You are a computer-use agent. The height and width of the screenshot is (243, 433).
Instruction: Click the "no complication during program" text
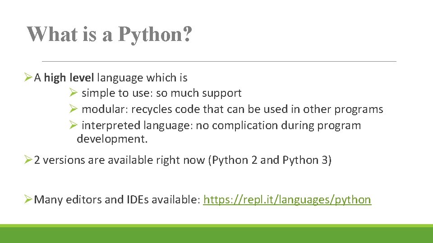[x=278, y=125]
